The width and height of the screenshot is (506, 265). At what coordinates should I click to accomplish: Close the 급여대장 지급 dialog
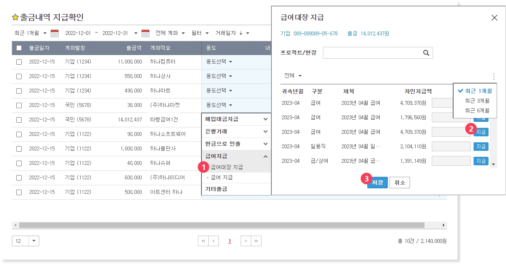pos(494,17)
